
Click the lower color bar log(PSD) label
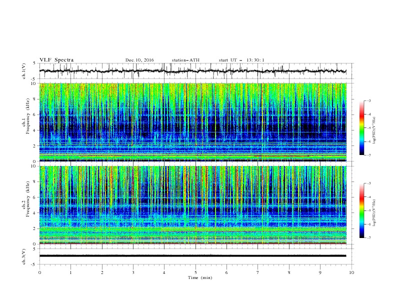pyautogui.click(x=374, y=213)
